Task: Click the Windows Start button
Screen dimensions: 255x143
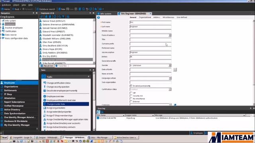Action: (4, 137)
